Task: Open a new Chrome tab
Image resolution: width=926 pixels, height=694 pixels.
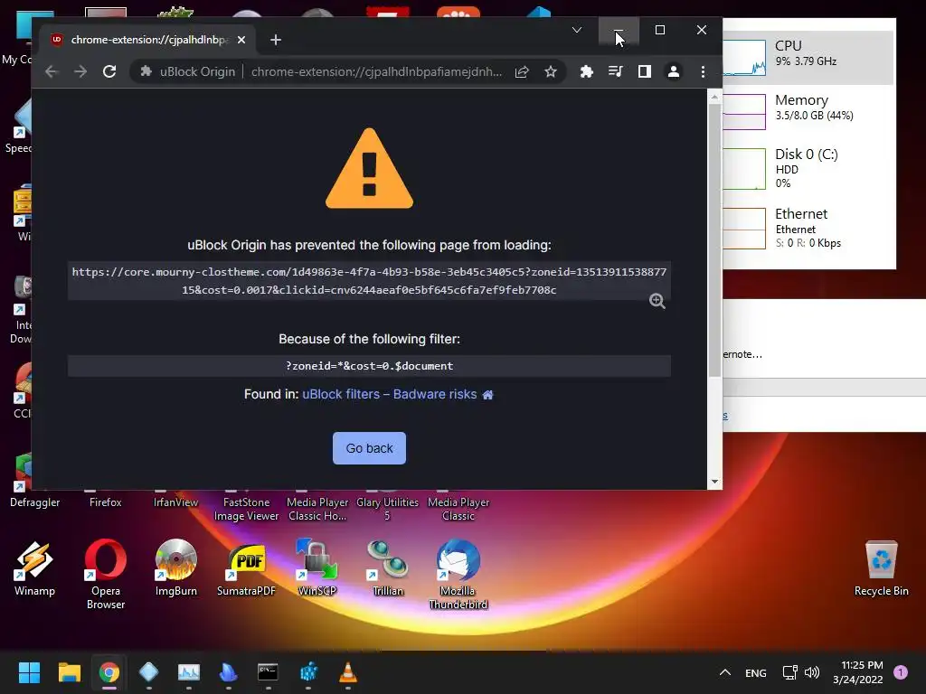Action: pos(275,40)
